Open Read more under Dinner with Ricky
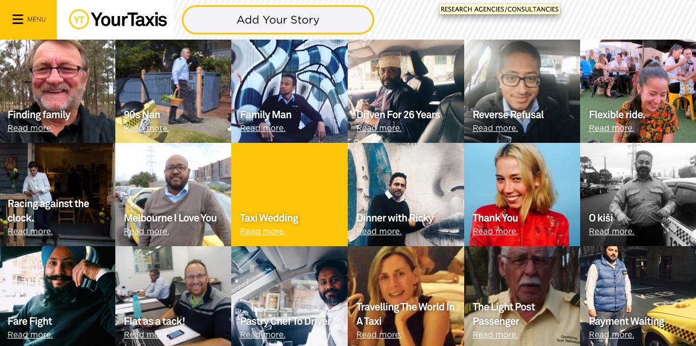The image size is (696, 346). (379, 231)
